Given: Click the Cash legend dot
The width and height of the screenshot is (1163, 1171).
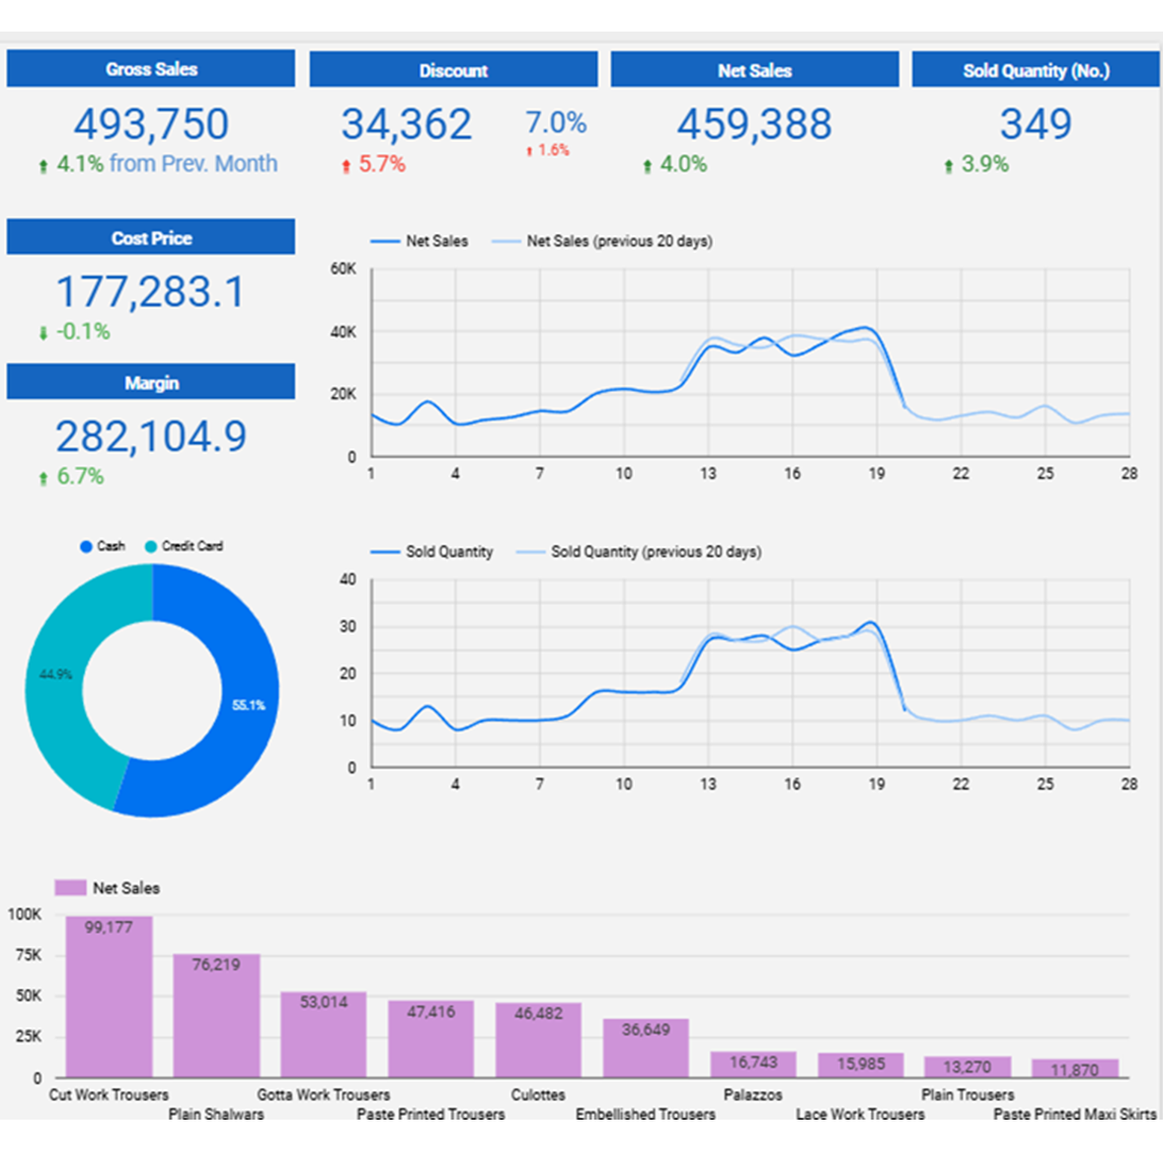Looking at the screenshot, I should pos(86,546).
